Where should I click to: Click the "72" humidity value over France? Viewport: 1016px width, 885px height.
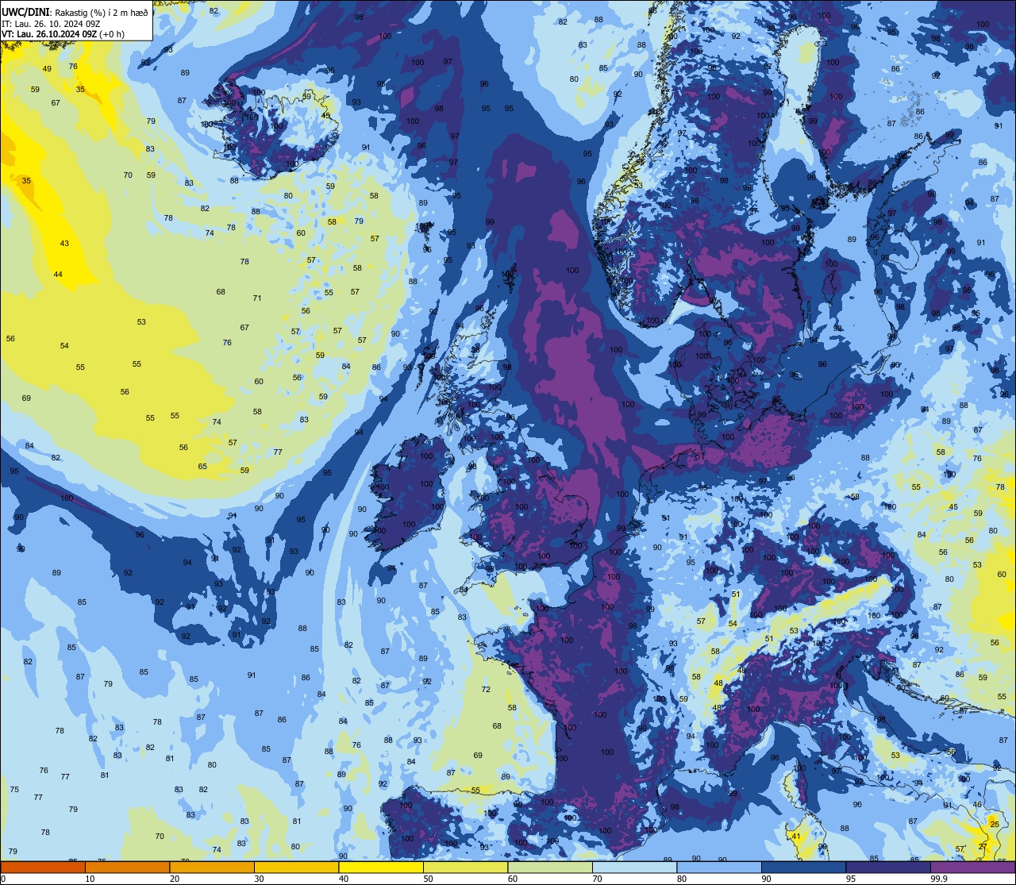click(486, 690)
